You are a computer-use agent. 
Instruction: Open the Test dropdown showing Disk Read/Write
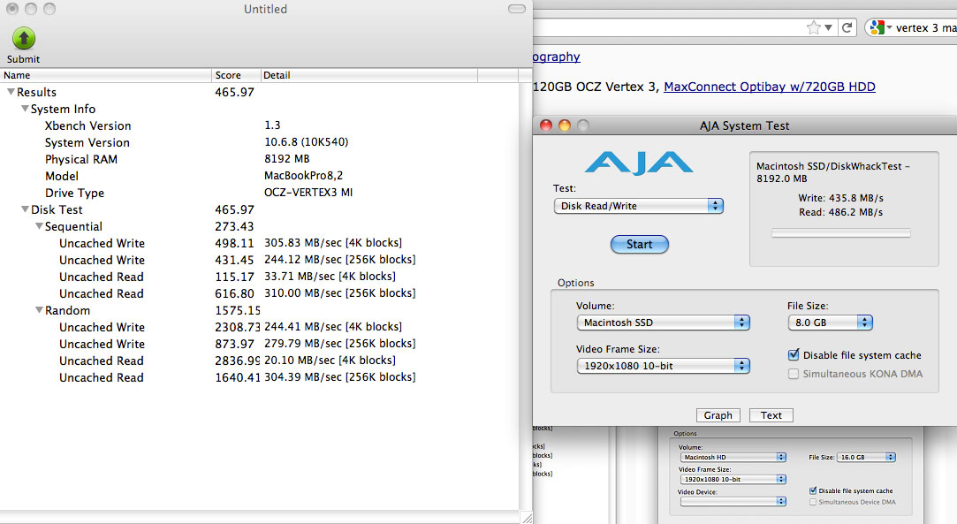638,206
